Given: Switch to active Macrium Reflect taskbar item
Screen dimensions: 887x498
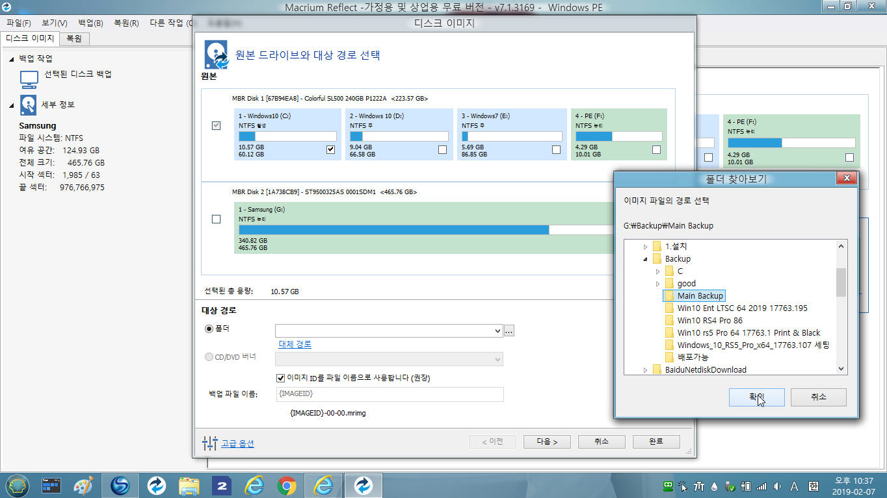Looking at the screenshot, I should pos(363,485).
